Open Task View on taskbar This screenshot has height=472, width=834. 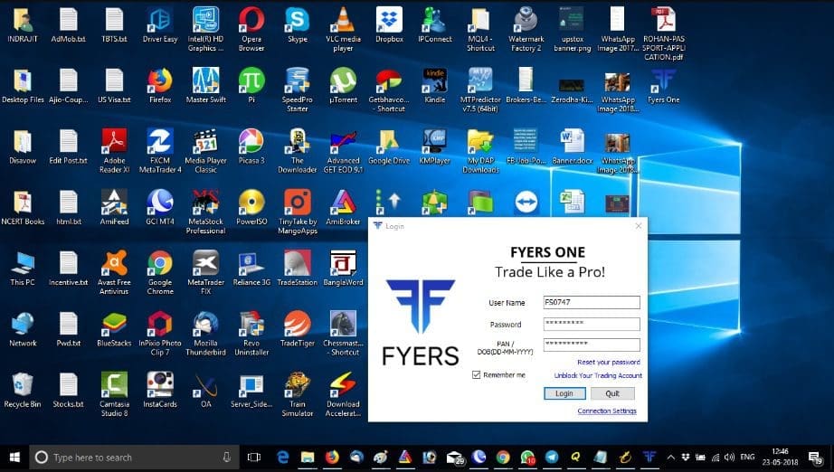[x=254, y=458]
